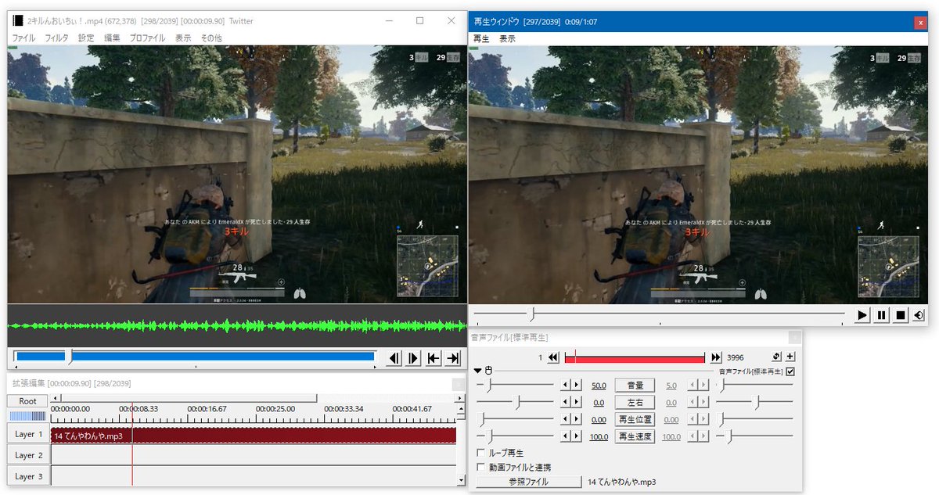Click the 00:00:16.67 mark on the timeline ruler

point(207,409)
